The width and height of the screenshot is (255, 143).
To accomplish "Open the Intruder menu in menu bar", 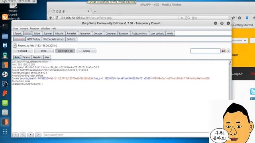I will [24, 29].
